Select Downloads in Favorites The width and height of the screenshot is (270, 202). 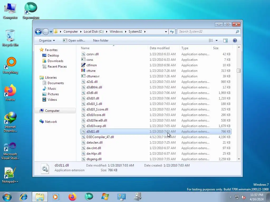53,61
